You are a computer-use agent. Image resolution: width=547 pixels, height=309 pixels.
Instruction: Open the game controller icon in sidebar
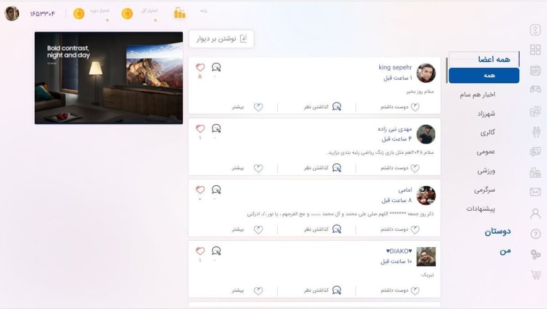coord(535,89)
